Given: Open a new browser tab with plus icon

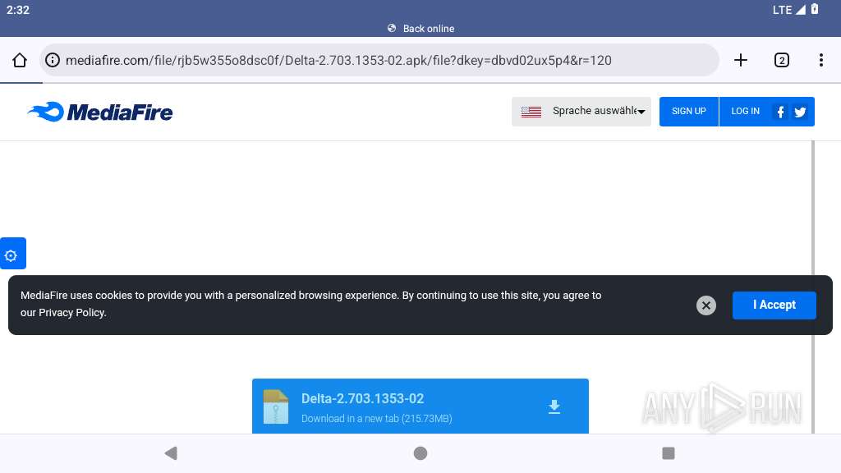Looking at the screenshot, I should pyautogui.click(x=741, y=60).
